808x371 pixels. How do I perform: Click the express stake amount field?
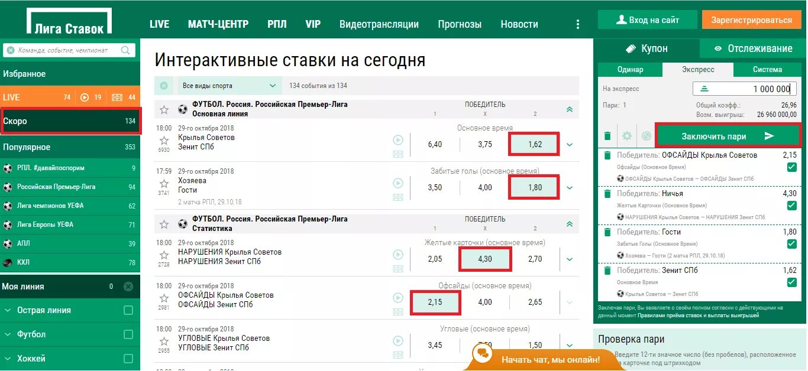click(x=745, y=89)
